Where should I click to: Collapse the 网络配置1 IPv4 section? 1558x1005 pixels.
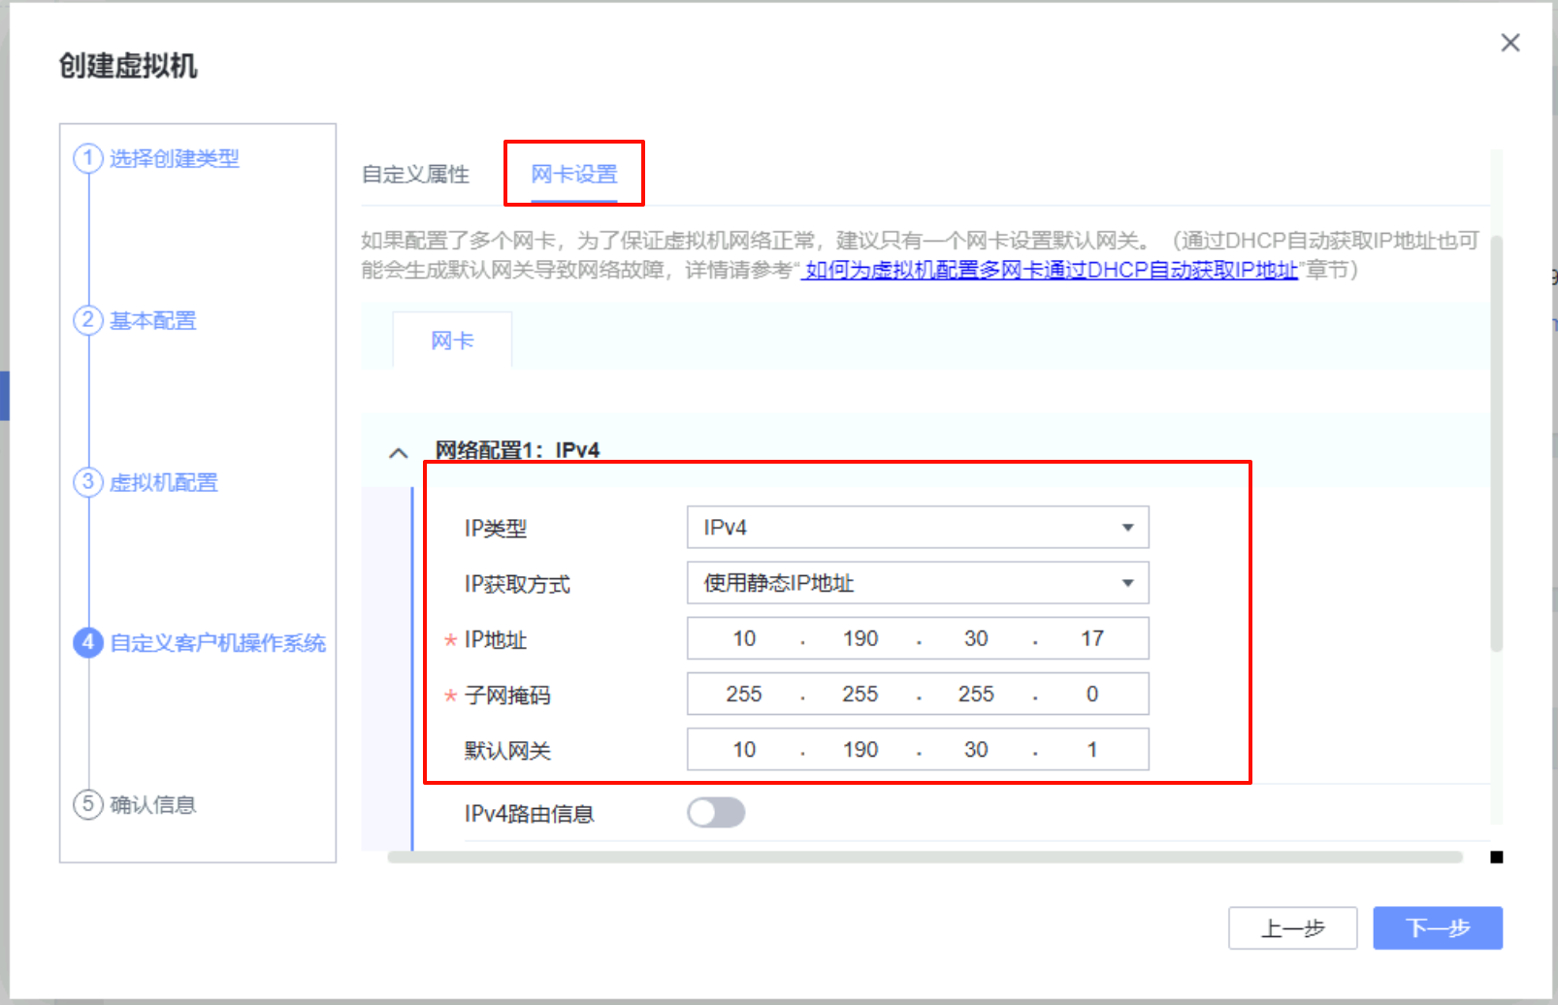tap(398, 452)
